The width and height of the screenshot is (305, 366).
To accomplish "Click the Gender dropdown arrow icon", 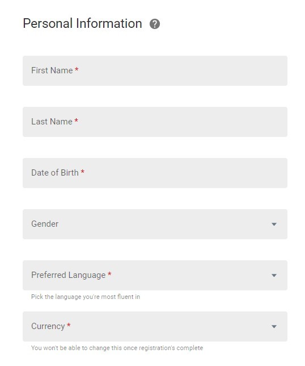I will coord(274,224).
